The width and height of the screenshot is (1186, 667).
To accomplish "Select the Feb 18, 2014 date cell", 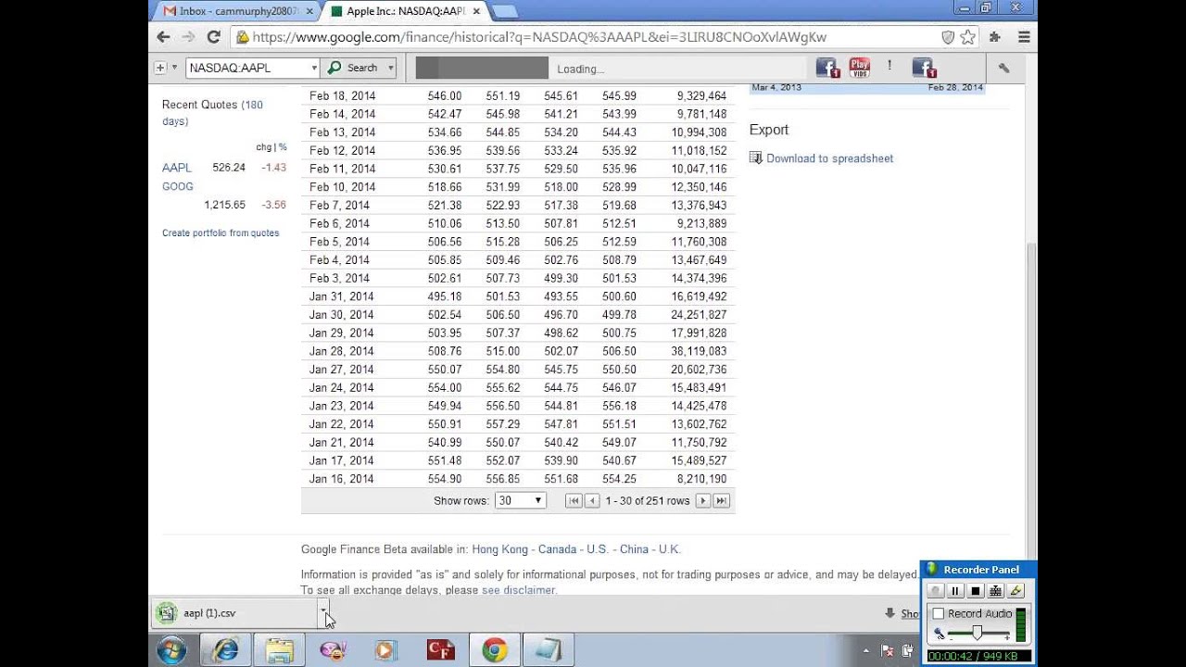I will (x=342, y=95).
